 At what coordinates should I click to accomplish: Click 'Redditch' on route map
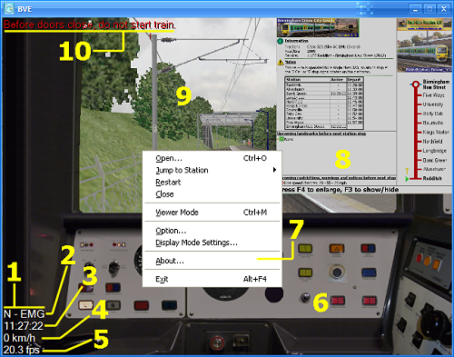pyautogui.click(x=432, y=178)
